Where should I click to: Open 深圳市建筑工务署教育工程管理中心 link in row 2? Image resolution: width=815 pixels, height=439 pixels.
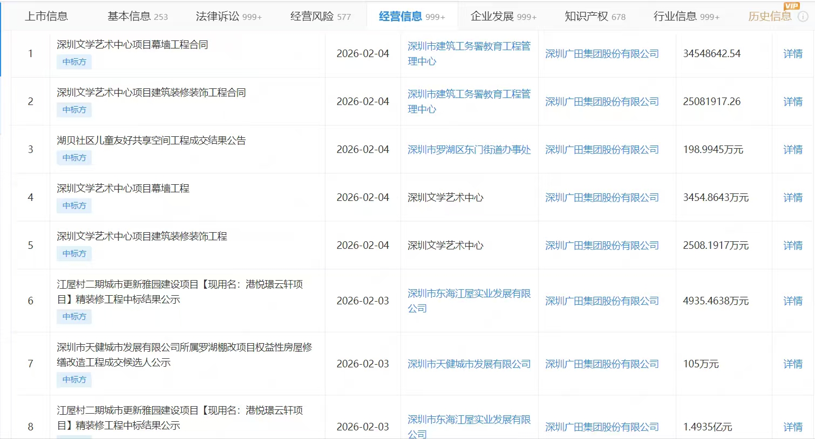tap(469, 101)
